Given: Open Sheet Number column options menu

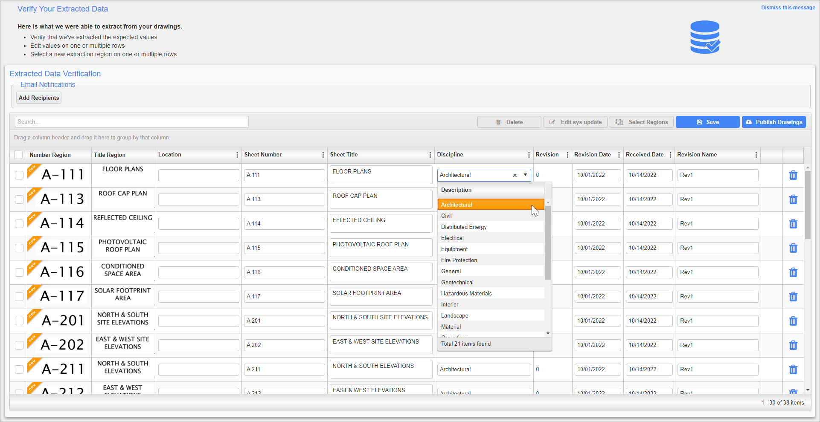Looking at the screenshot, I should coord(323,155).
